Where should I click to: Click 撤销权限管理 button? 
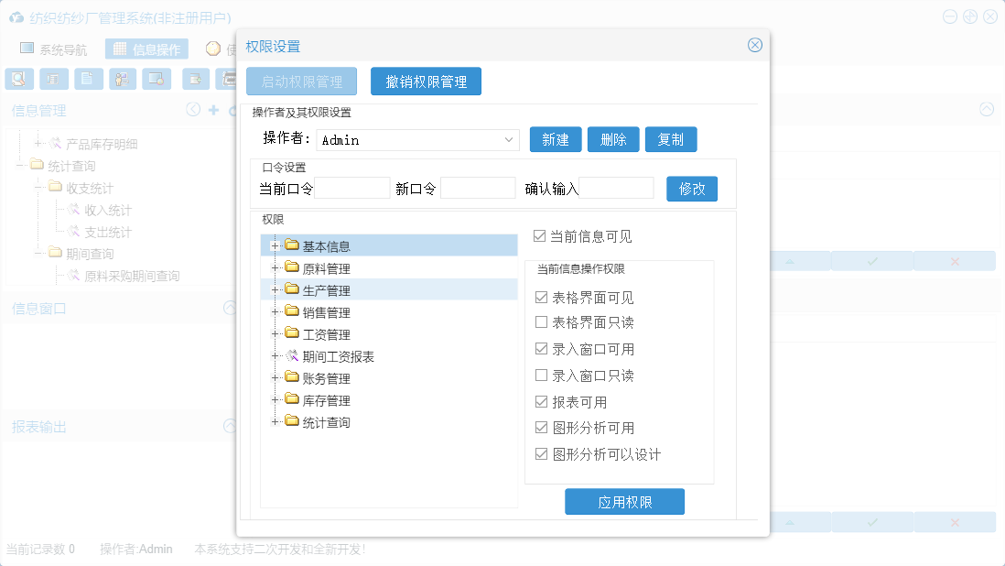point(426,82)
